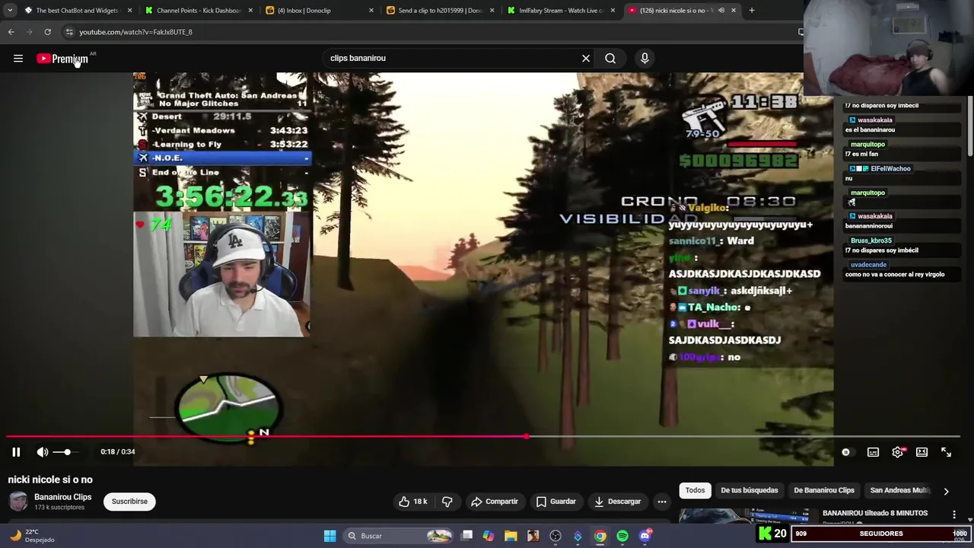
Task: Show more filter chips with right arrow
Action: tap(946, 491)
